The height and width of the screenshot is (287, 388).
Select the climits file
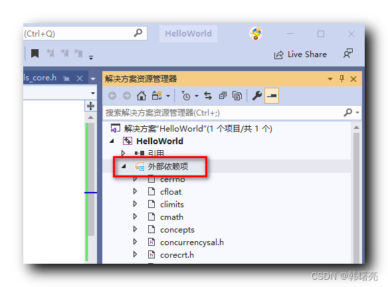pos(172,205)
